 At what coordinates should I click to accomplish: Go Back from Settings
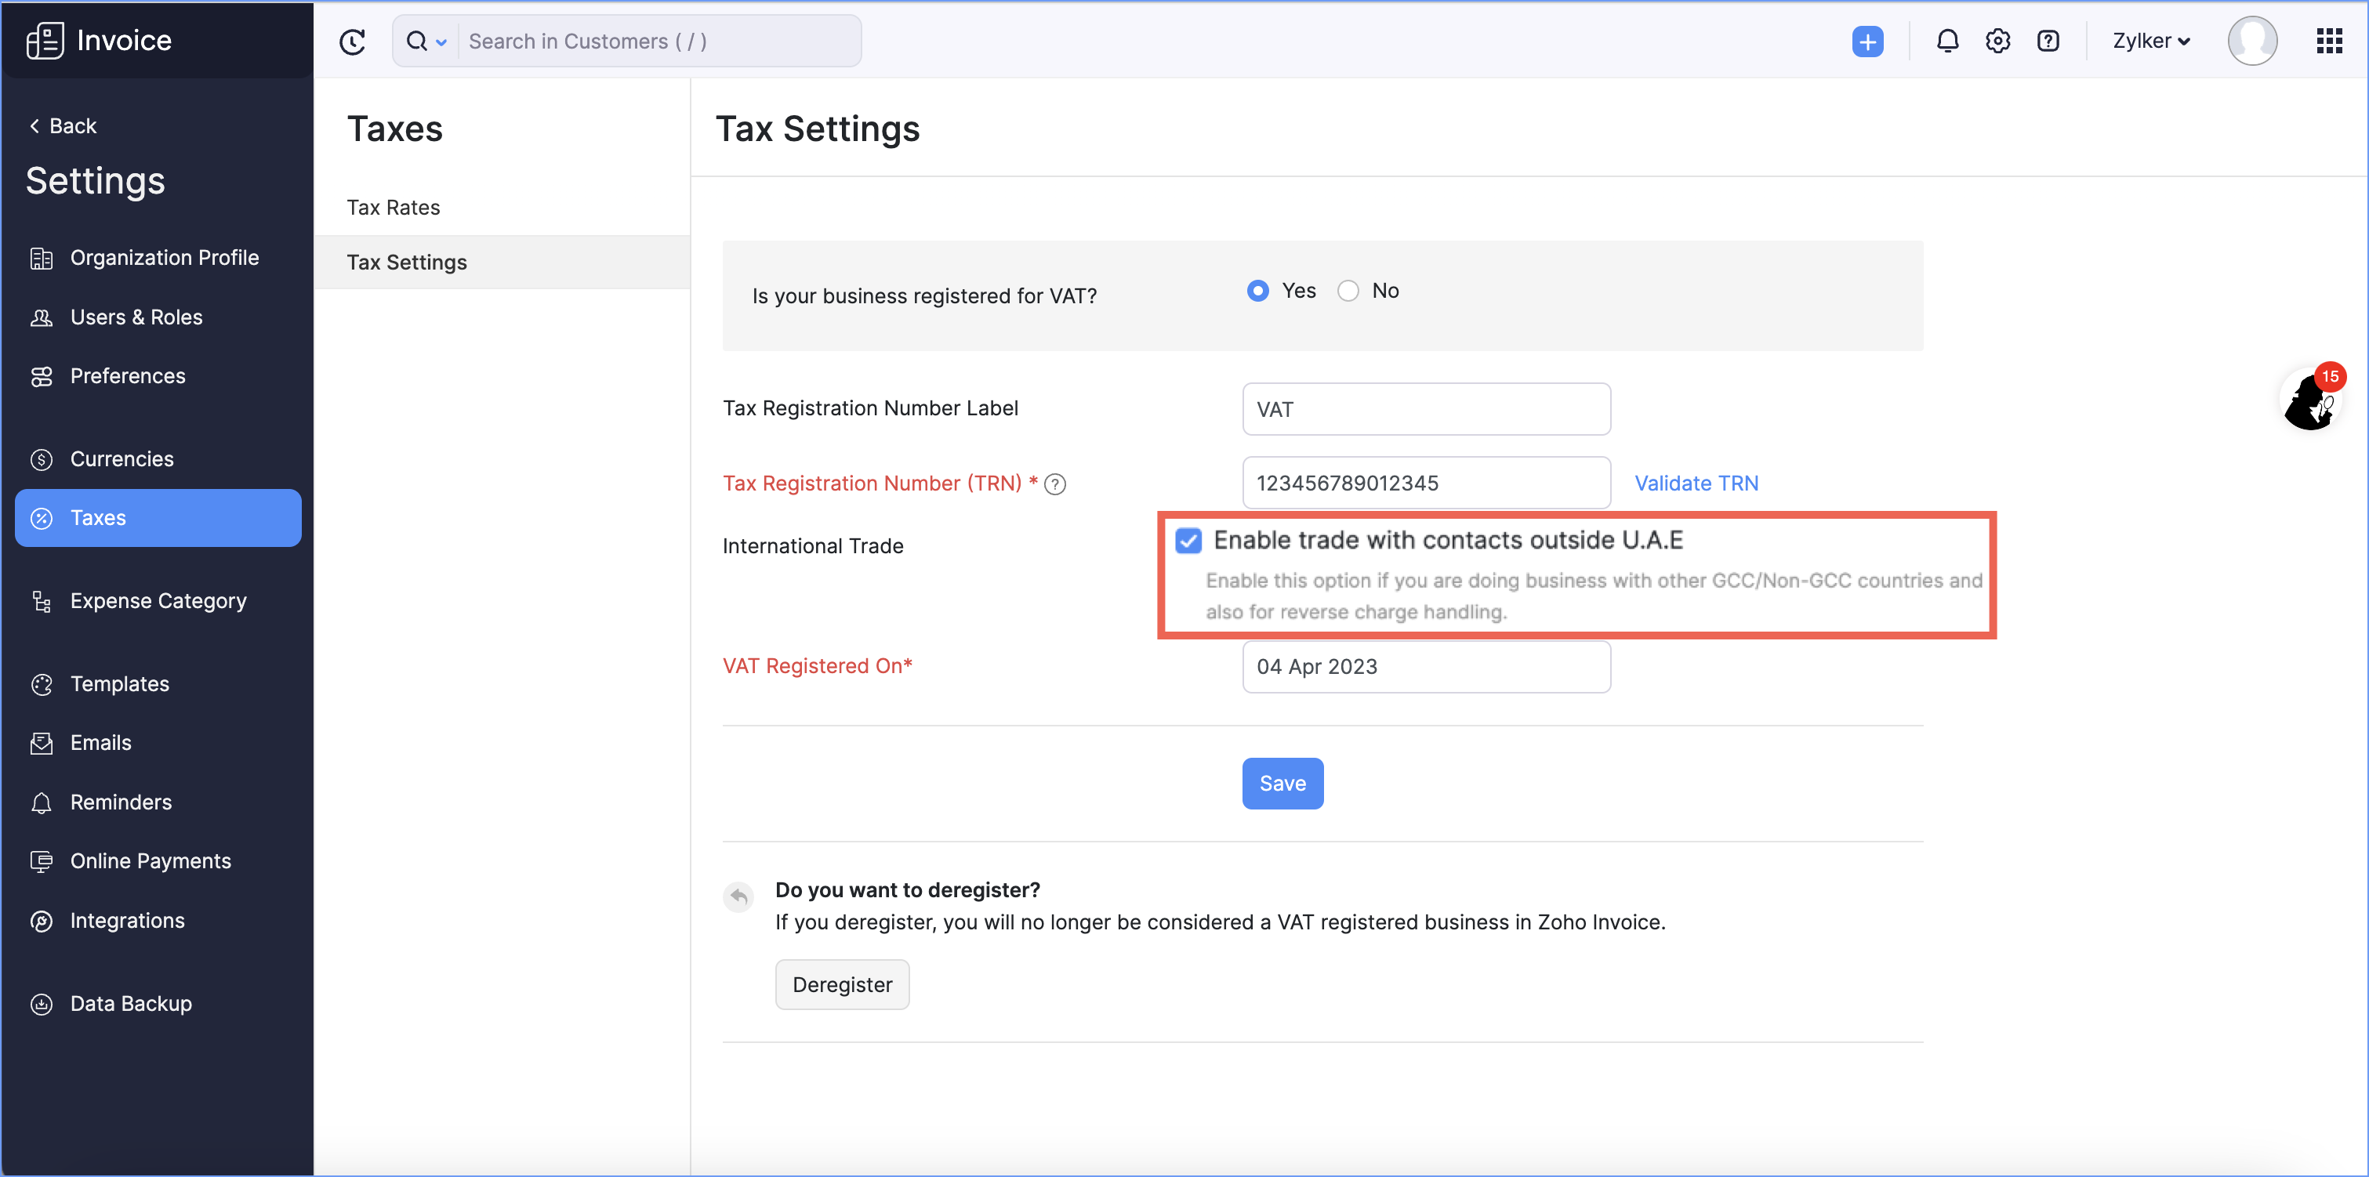tap(63, 126)
